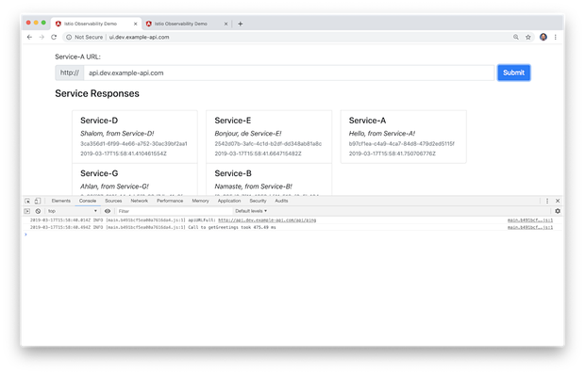The width and height of the screenshot is (585, 374).
Task: Open source link on apiURLFull log line
Action: [529, 220]
